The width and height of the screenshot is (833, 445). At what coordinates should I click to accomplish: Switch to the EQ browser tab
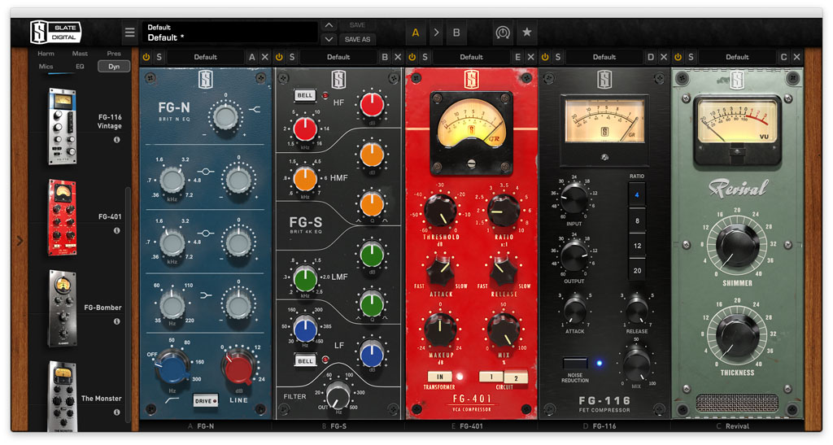80,67
